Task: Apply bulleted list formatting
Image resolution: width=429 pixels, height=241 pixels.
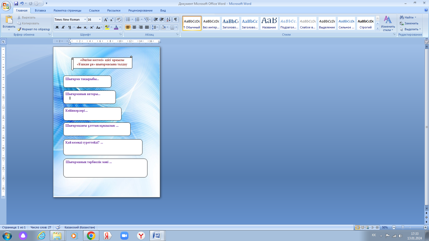Action: coord(128,20)
